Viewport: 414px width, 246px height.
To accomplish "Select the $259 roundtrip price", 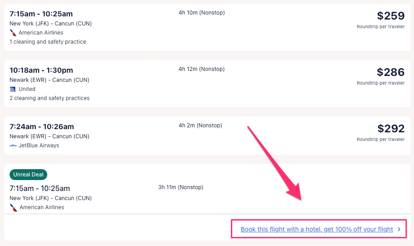I will point(390,16).
